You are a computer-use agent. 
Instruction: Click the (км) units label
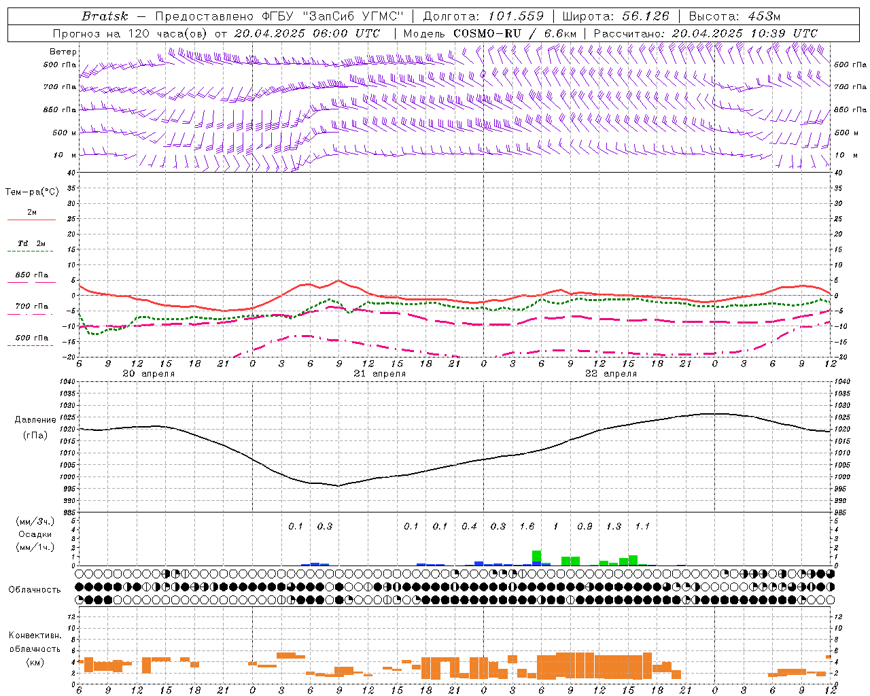click(x=35, y=662)
